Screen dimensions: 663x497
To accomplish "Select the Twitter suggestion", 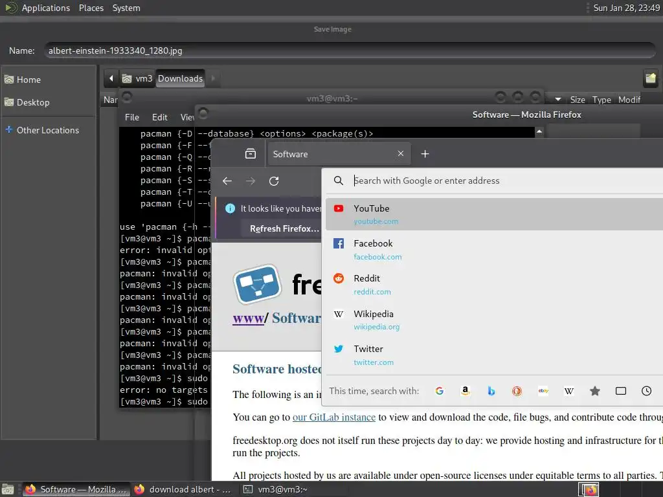I will (494, 355).
